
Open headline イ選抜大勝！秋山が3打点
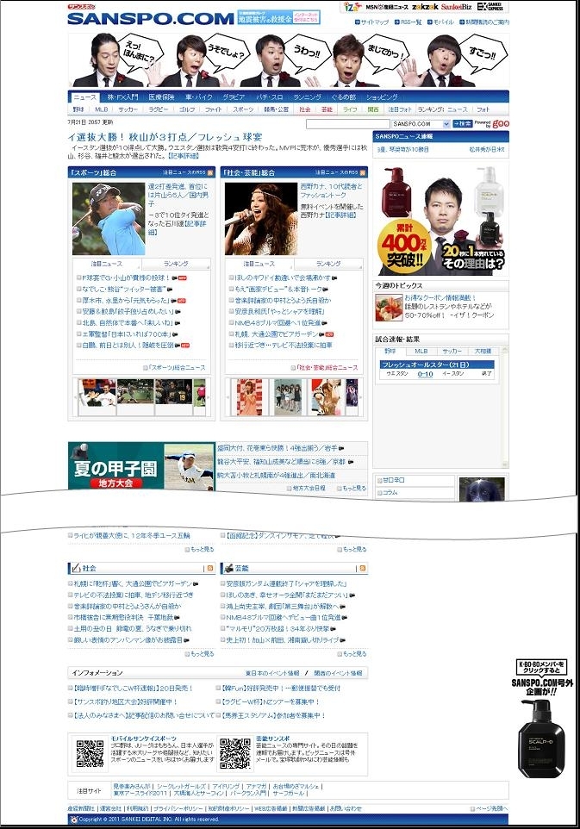165,137
